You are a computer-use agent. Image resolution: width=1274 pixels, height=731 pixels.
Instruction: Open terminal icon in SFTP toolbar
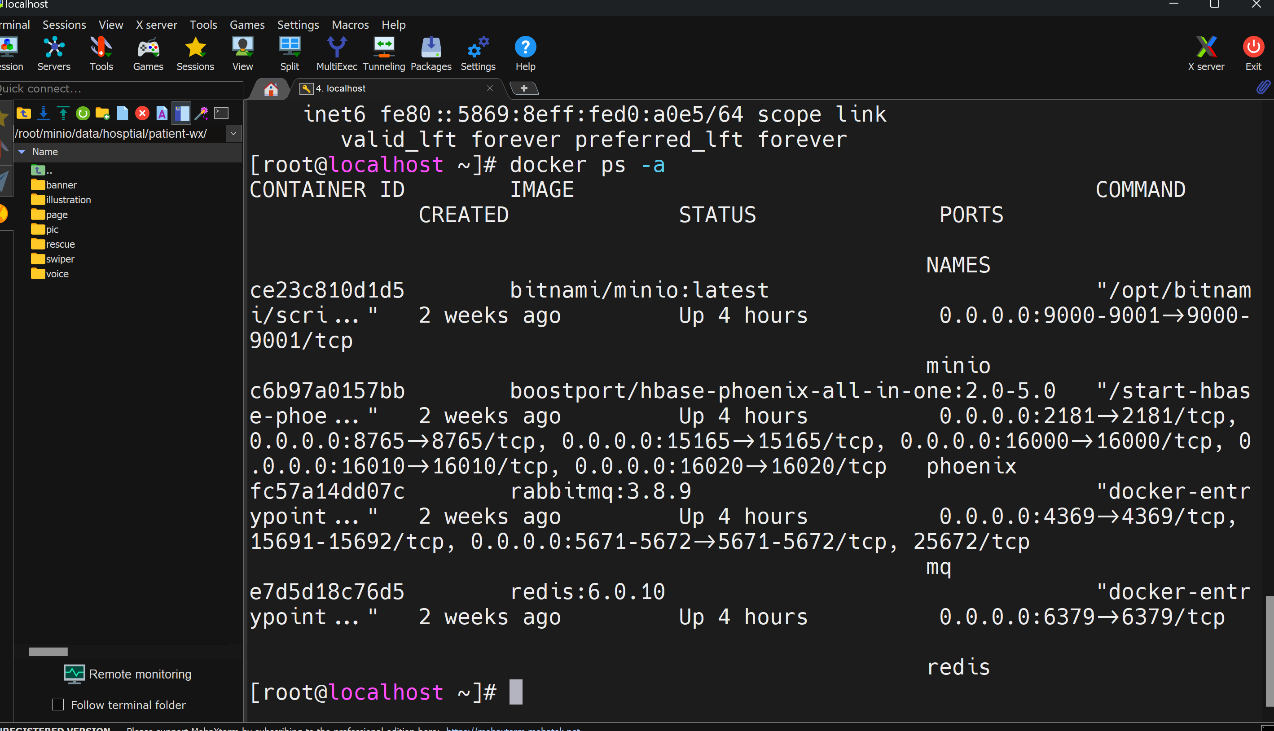221,114
